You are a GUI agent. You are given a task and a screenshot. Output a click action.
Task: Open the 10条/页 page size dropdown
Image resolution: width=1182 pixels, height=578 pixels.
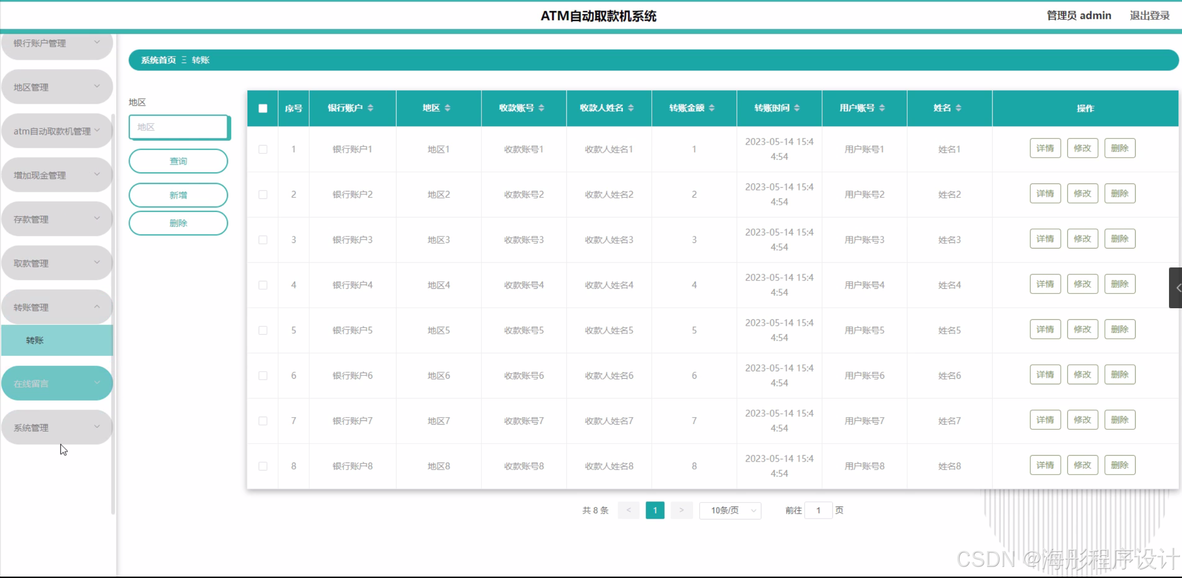point(730,510)
